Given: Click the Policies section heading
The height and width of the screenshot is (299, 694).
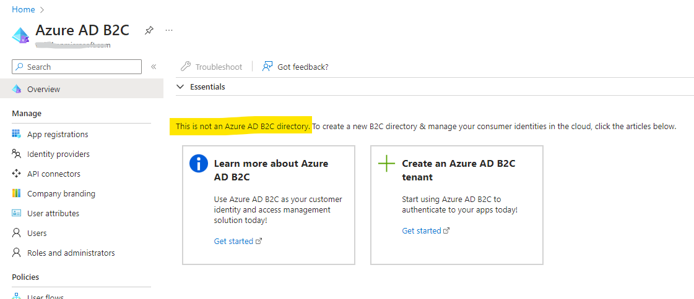Looking at the screenshot, I should point(25,277).
